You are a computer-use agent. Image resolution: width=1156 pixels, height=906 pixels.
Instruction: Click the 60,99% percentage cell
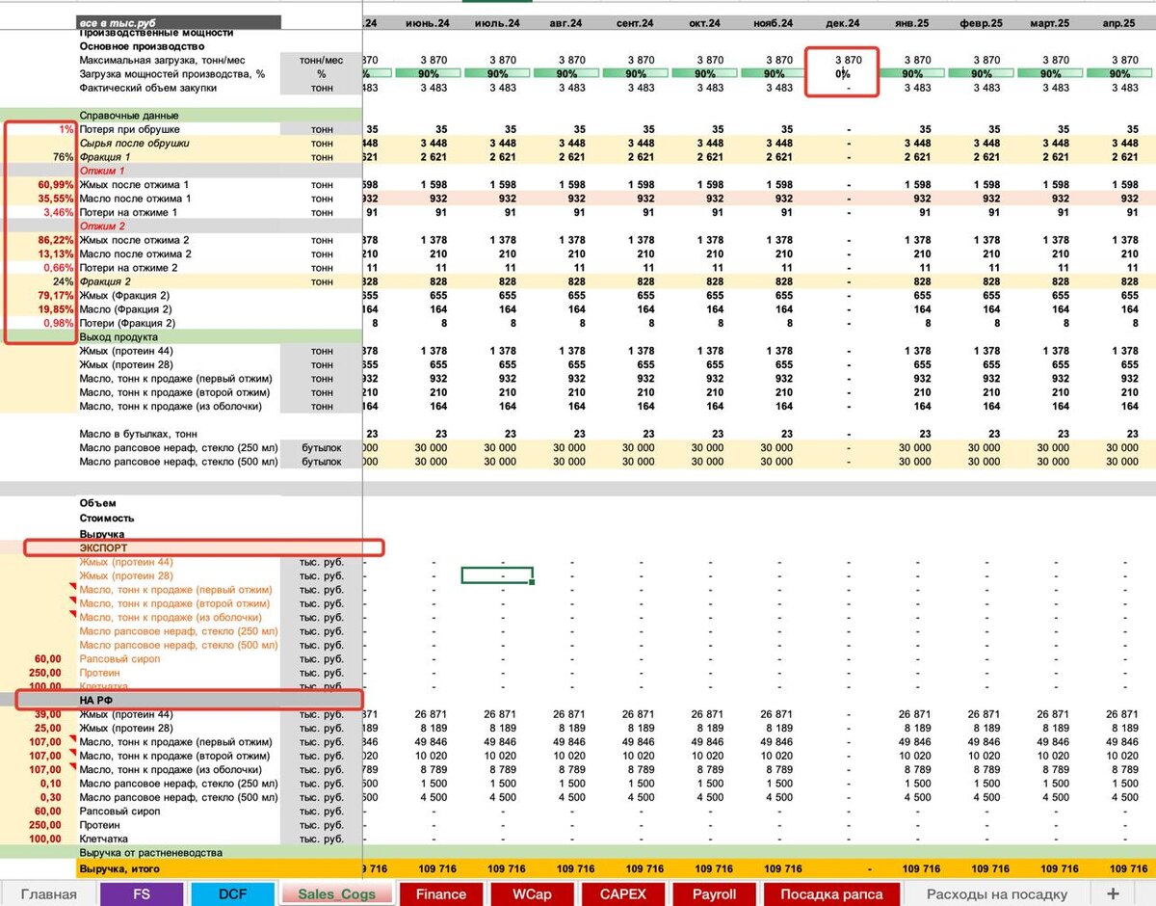(56, 184)
